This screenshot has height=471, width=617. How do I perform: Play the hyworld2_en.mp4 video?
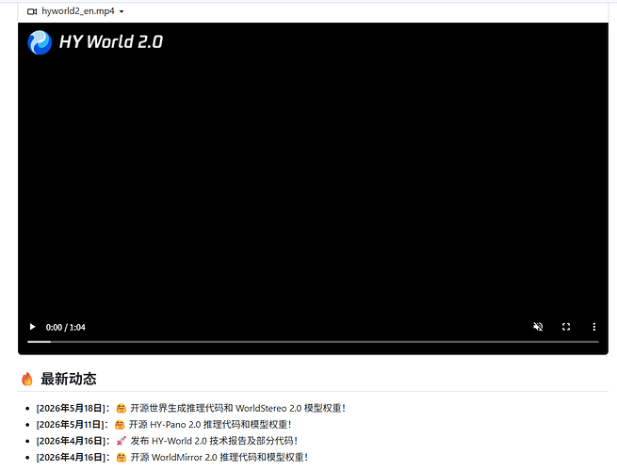pyautogui.click(x=32, y=327)
